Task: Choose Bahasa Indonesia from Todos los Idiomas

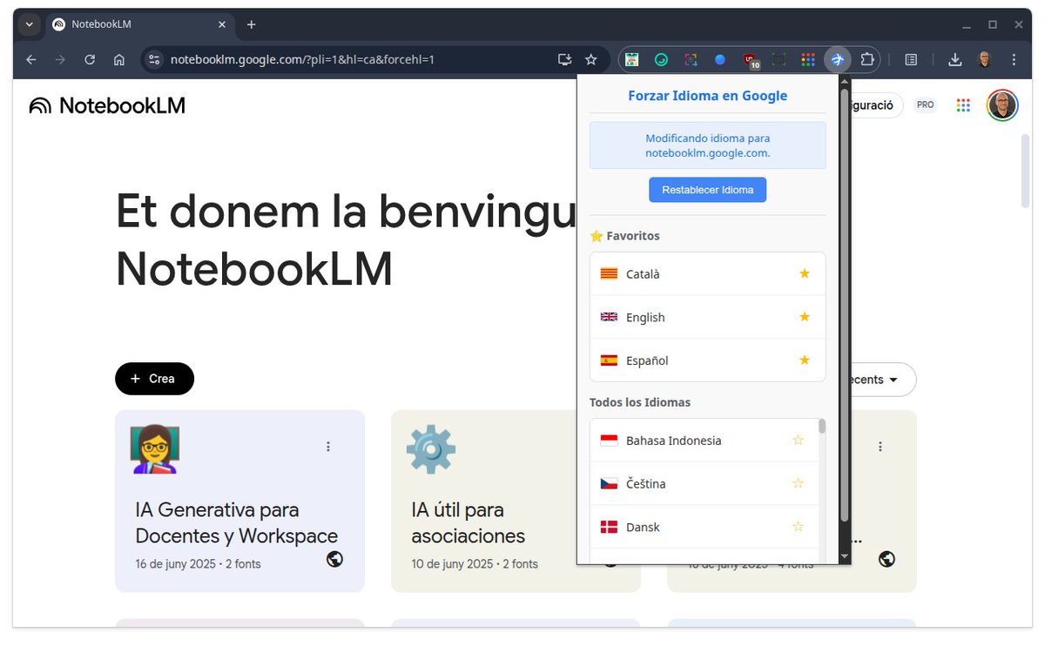Action: coord(705,440)
